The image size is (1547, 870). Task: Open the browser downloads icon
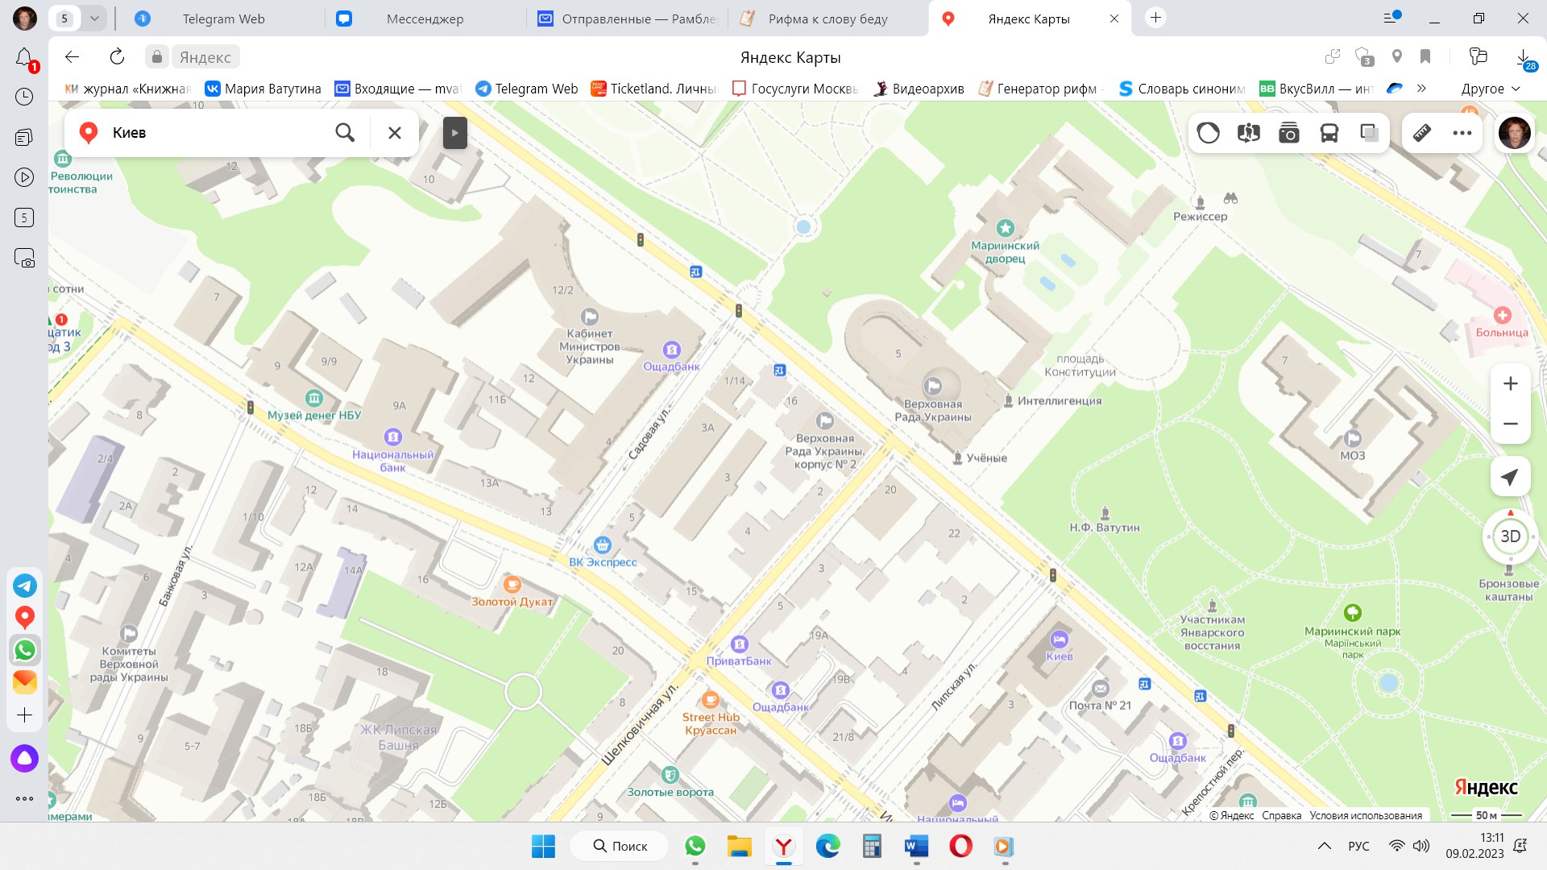pyautogui.click(x=1524, y=57)
